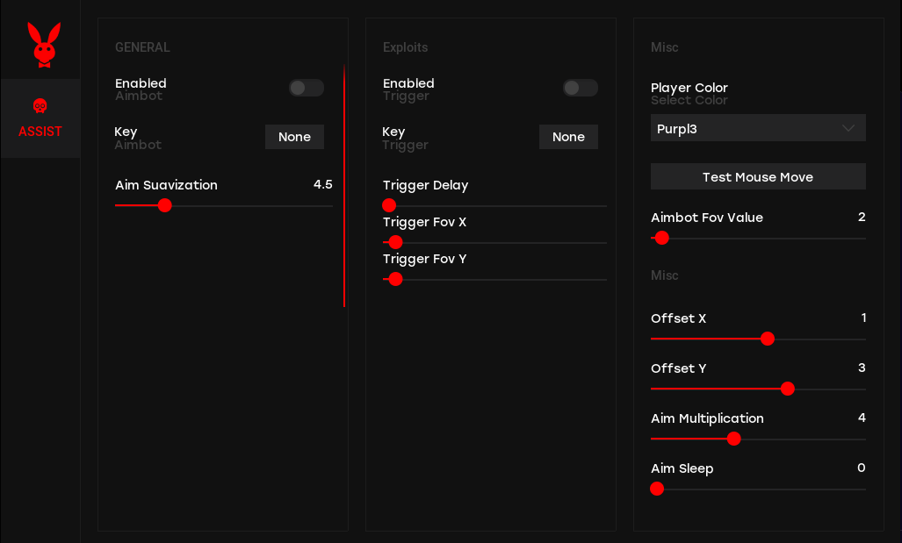Screen dimensions: 902x543
Task: Click the Select Color chevron arrow
Action: (848, 128)
